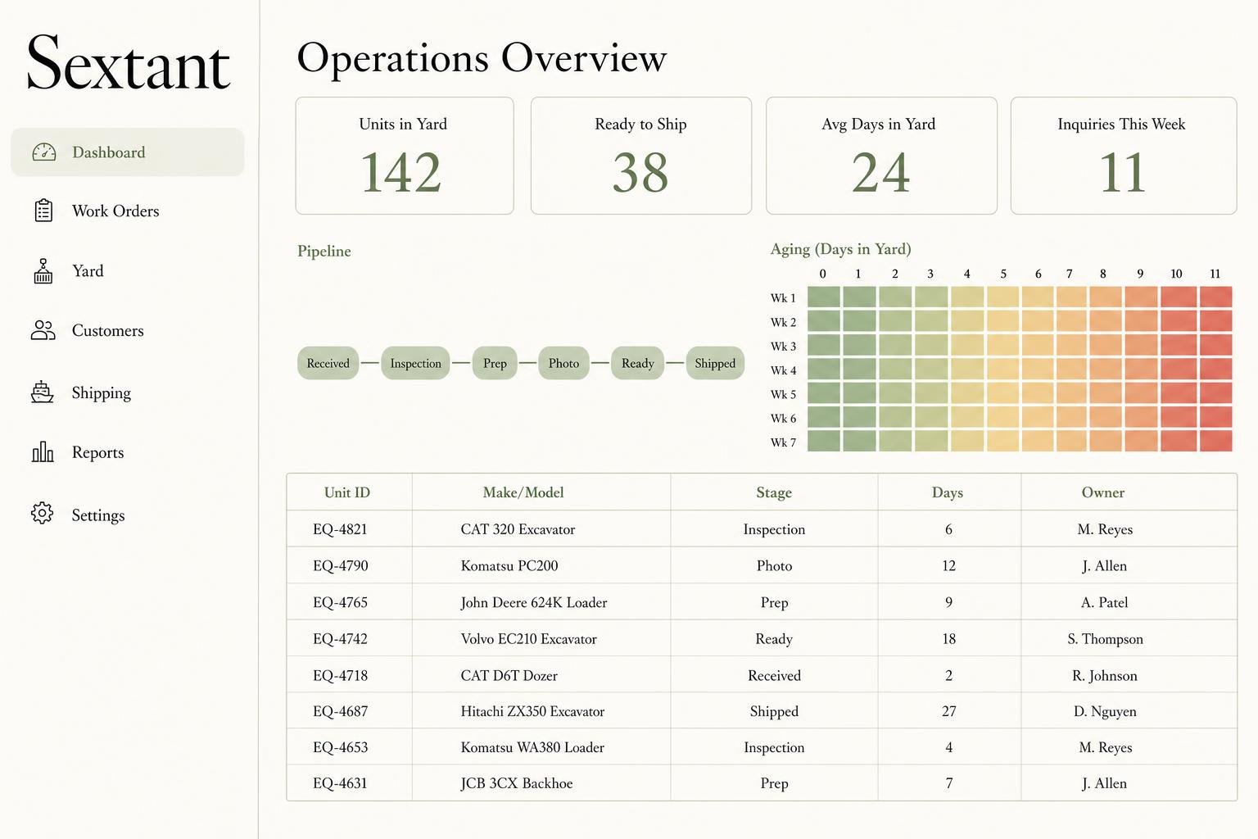
Task: Navigate to Customers
Action: [107, 331]
